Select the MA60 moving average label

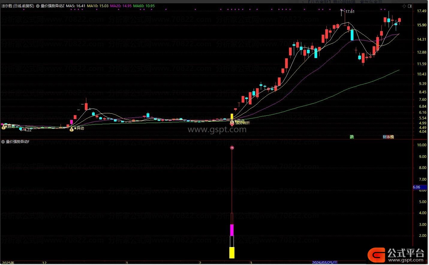coord(144,6)
